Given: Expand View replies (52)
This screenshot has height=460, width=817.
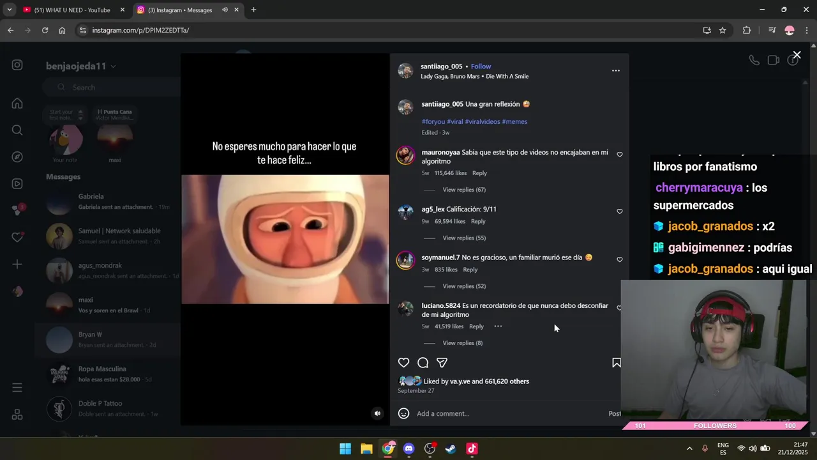Looking at the screenshot, I should [x=464, y=286].
